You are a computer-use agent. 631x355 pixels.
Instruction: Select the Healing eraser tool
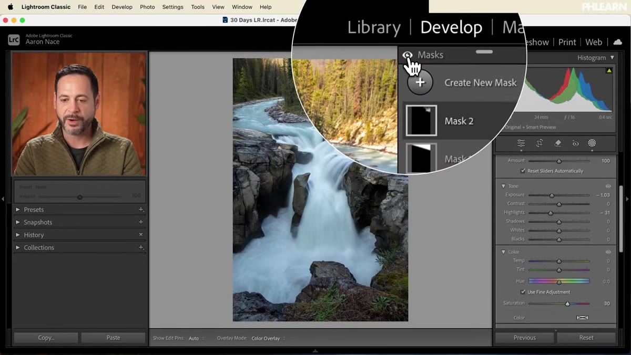558,143
